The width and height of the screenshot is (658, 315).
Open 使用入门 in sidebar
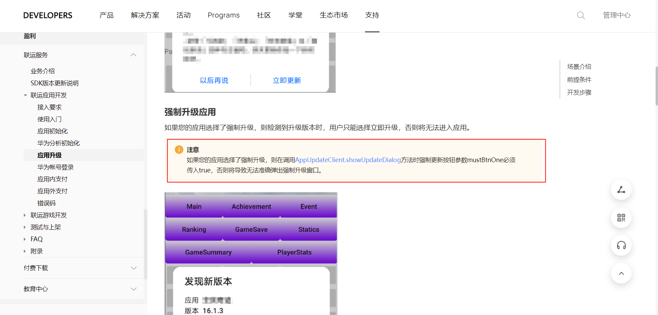tap(49, 119)
